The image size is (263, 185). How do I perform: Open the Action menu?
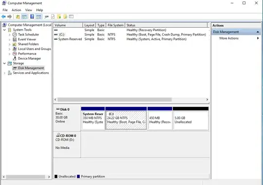pos(16,10)
